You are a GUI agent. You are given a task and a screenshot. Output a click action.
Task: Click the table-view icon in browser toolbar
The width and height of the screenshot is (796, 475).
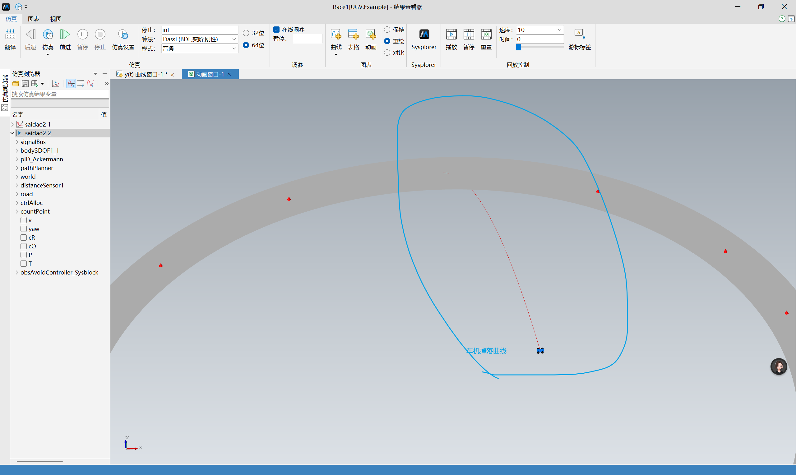point(35,84)
